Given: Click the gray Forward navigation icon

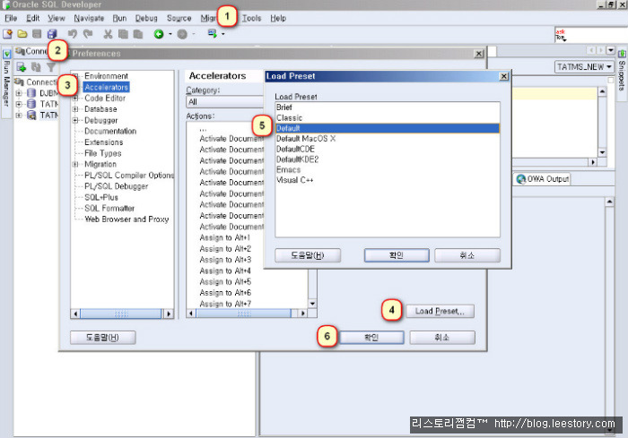Looking at the screenshot, I should (182, 34).
